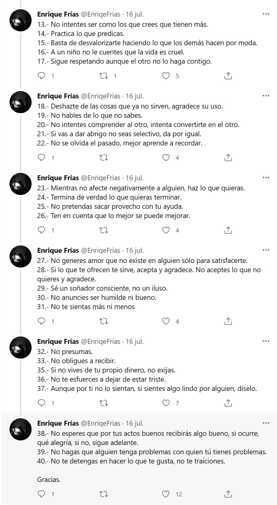Reply to the tweet starting with 13.-

[41, 76]
